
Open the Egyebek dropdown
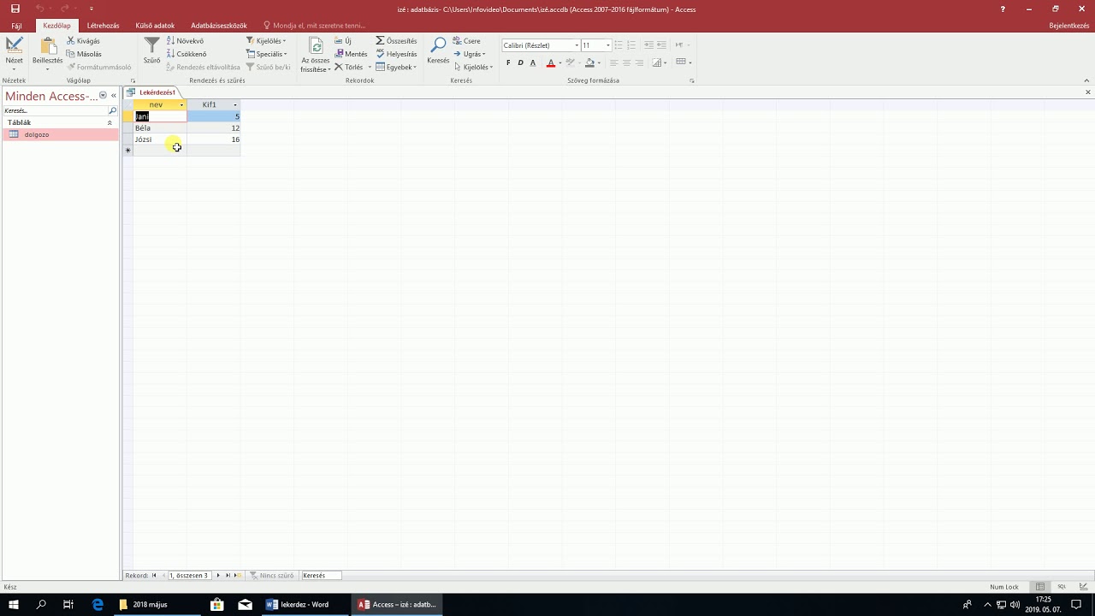[396, 67]
